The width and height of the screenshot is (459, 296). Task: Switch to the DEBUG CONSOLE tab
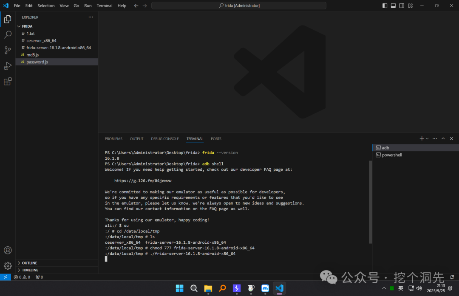[165, 138]
